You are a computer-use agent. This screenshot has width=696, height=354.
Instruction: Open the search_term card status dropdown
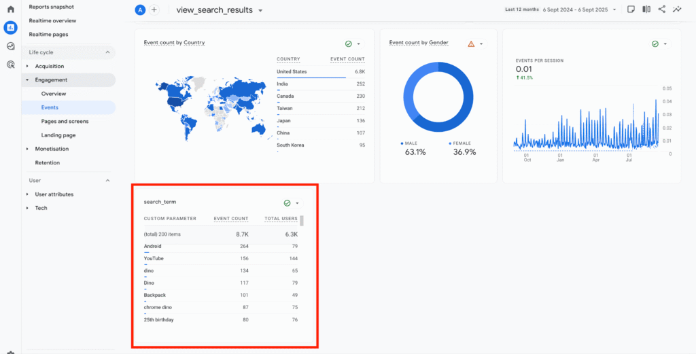point(297,203)
